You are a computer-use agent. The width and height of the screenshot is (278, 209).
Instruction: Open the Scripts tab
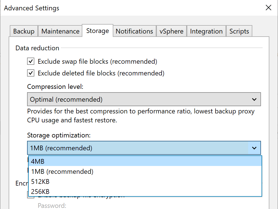pos(239,31)
